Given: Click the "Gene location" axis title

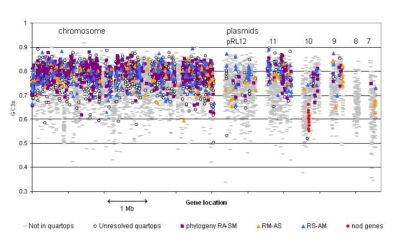Looking at the screenshot, I should tap(205, 202).
